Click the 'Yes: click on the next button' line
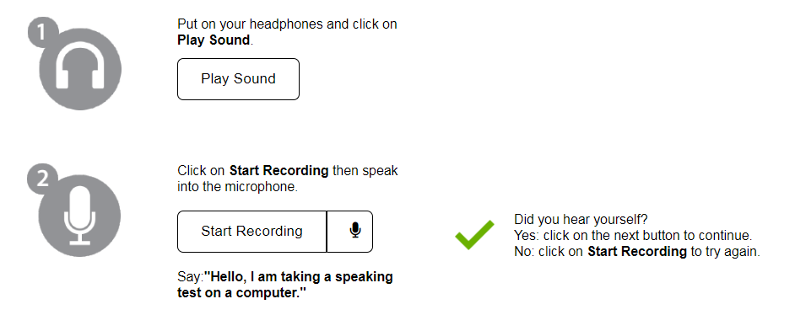795x331 pixels. tap(633, 236)
